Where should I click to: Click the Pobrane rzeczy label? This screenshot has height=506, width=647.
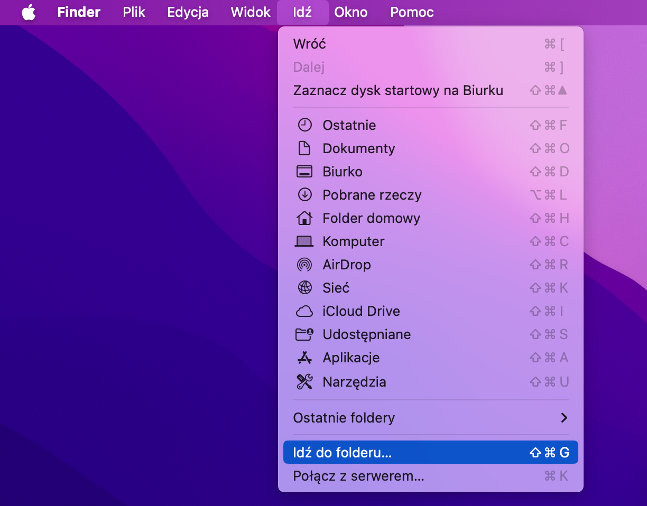point(372,195)
